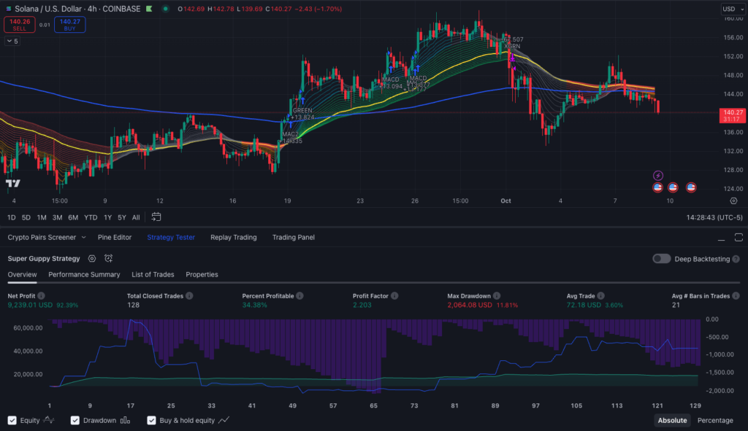Click the blue BUY 140.27 button

coord(69,24)
